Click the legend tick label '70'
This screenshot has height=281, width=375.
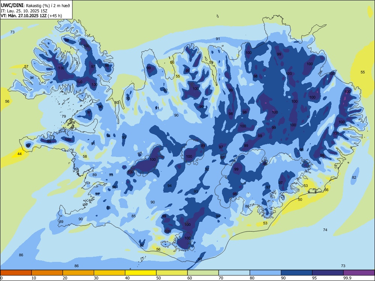click(x=221, y=278)
